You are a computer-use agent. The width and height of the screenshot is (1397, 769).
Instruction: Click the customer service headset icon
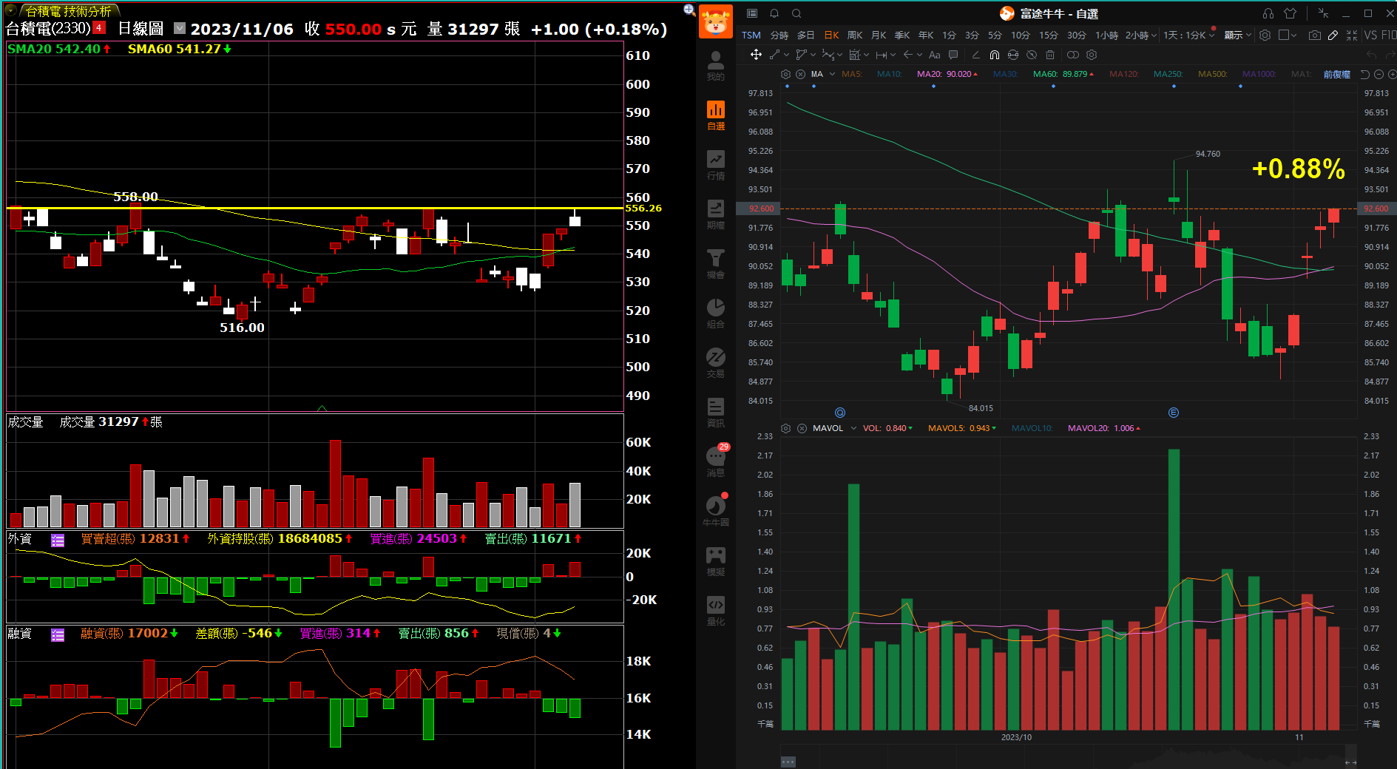tap(1268, 13)
